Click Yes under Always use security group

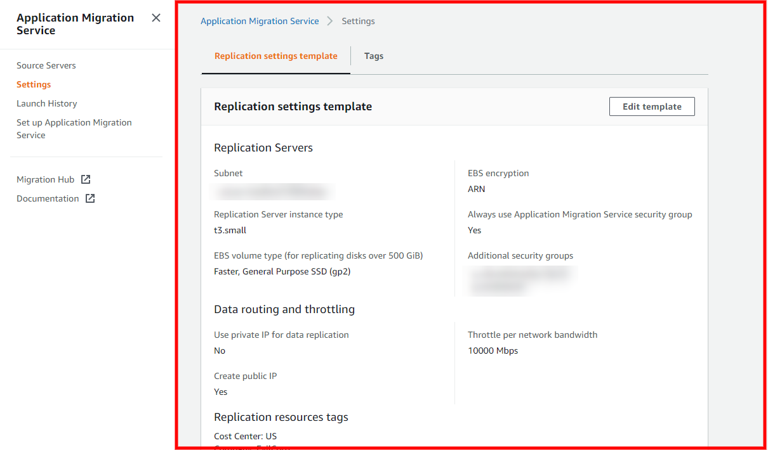[x=475, y=230]
